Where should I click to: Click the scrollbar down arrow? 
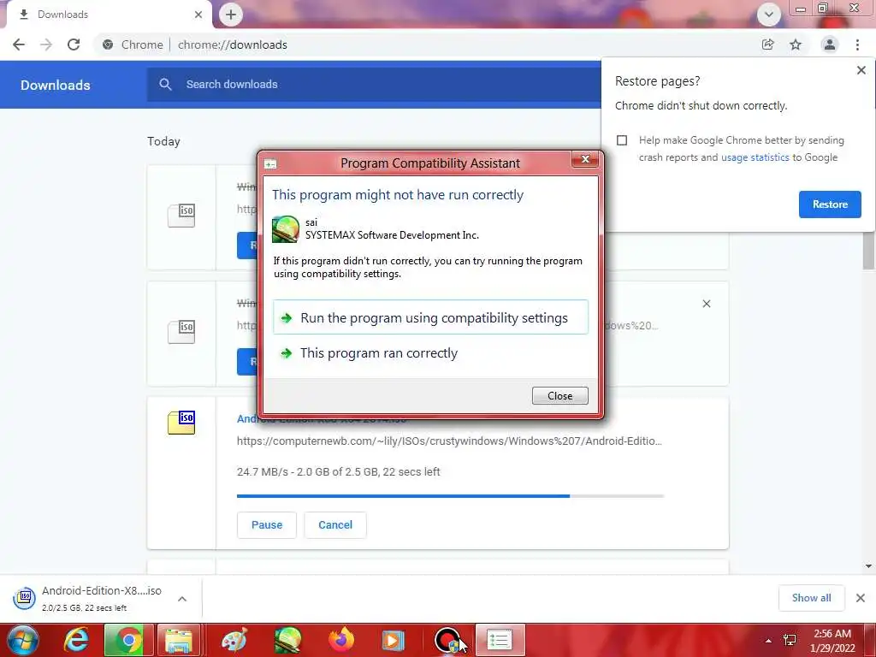tap(868, 566)
